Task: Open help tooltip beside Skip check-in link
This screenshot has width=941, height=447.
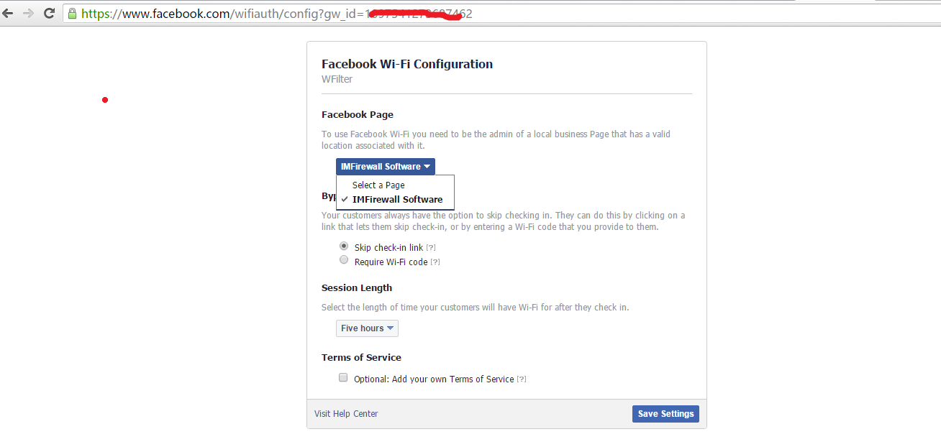Action: point(430,248)
